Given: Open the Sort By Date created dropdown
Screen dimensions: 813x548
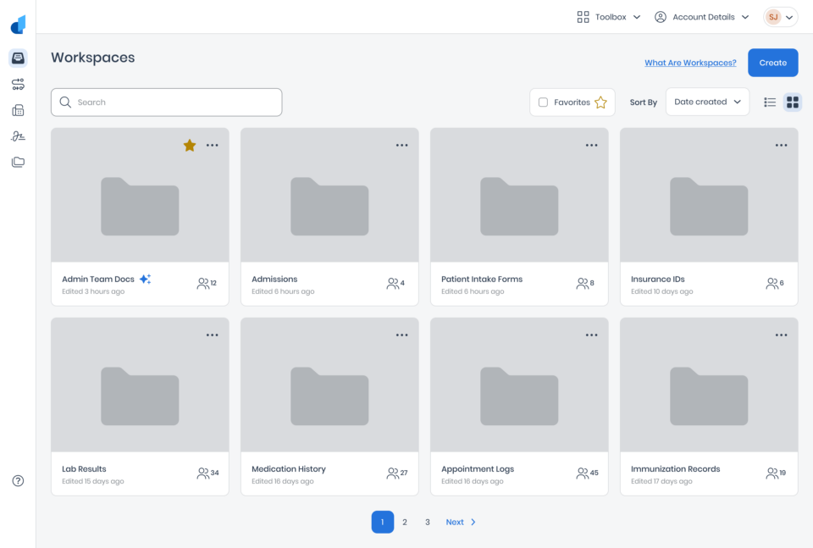Looking at the screenshot, I should click(707, 102).
